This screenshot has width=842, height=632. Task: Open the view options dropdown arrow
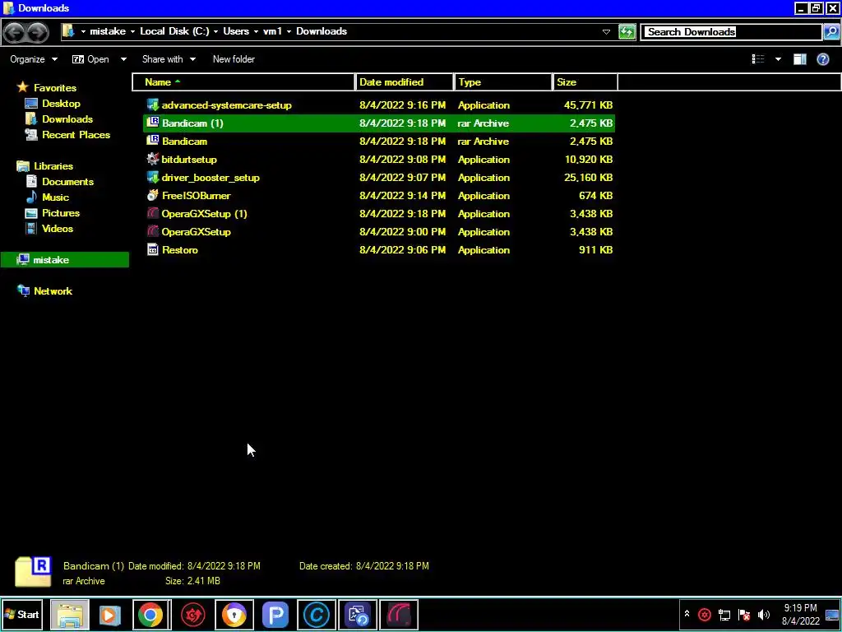pos(778,59)
